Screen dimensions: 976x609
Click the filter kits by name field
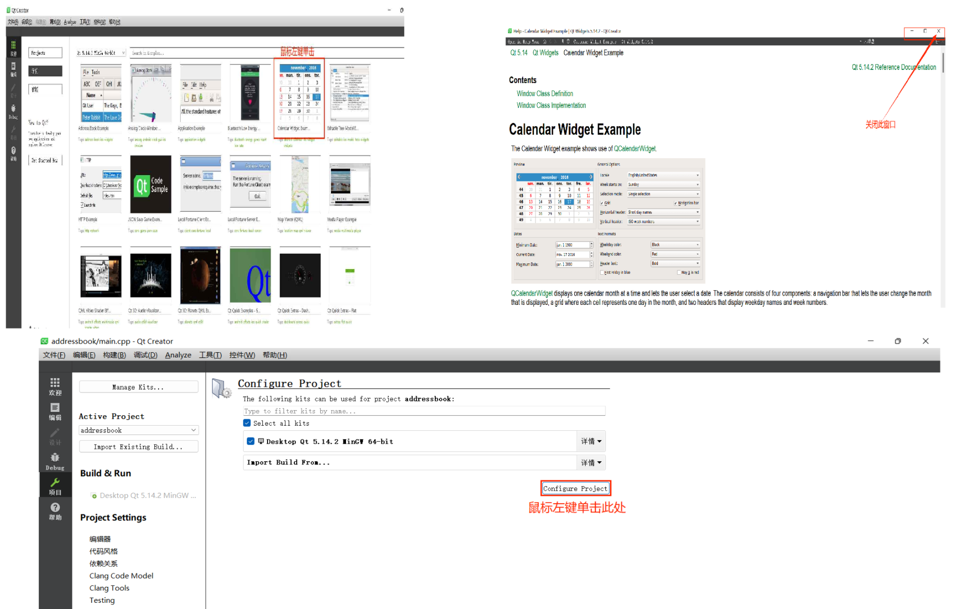click(x=423, y=411)
